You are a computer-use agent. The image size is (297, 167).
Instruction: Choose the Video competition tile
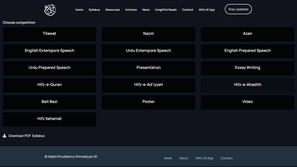[247, 102]
